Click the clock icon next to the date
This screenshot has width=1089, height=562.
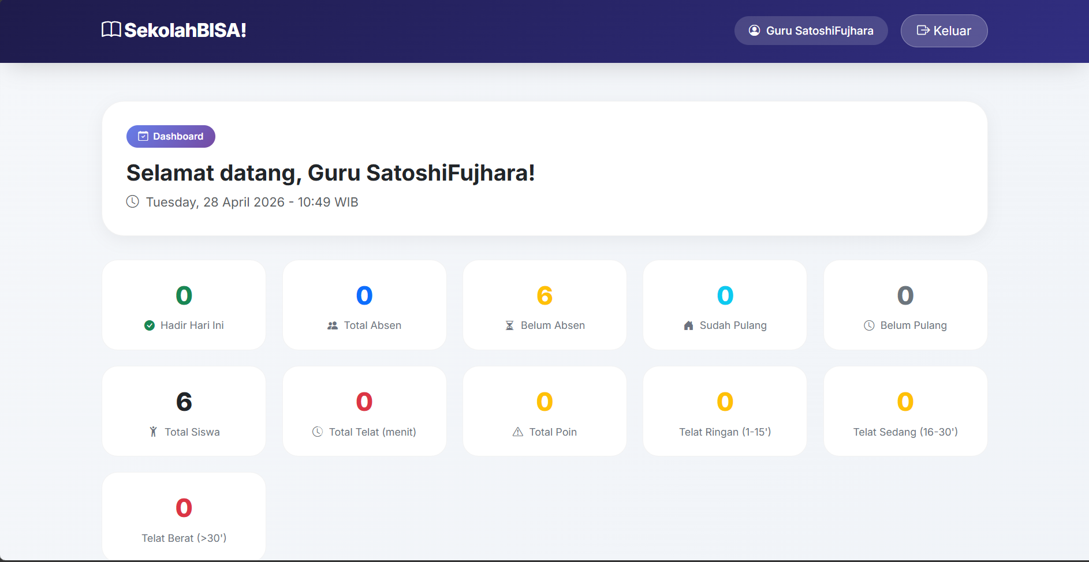133,201
